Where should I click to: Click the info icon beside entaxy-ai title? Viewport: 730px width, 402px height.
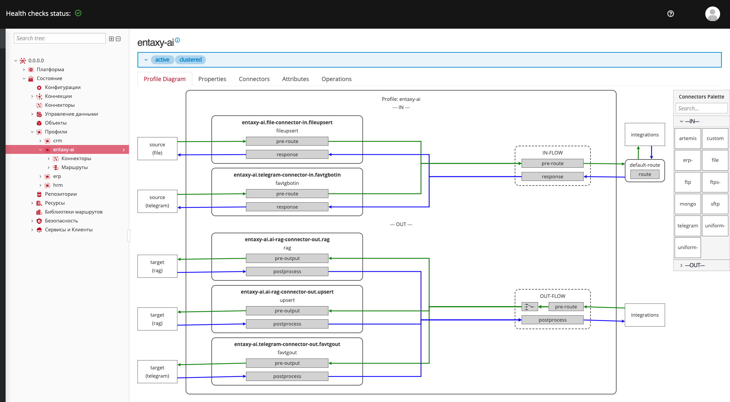pos(177,40)
